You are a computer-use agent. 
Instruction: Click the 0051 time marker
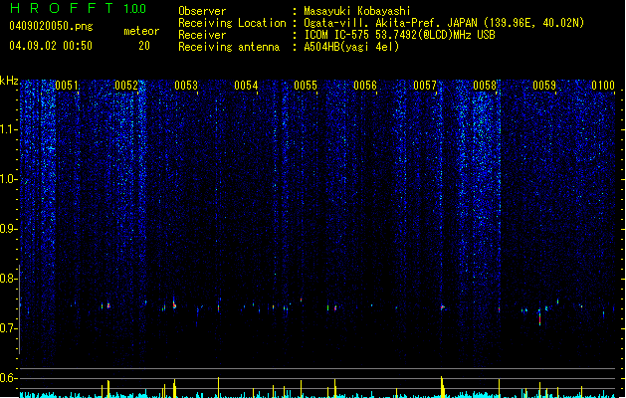pos(67,86)
